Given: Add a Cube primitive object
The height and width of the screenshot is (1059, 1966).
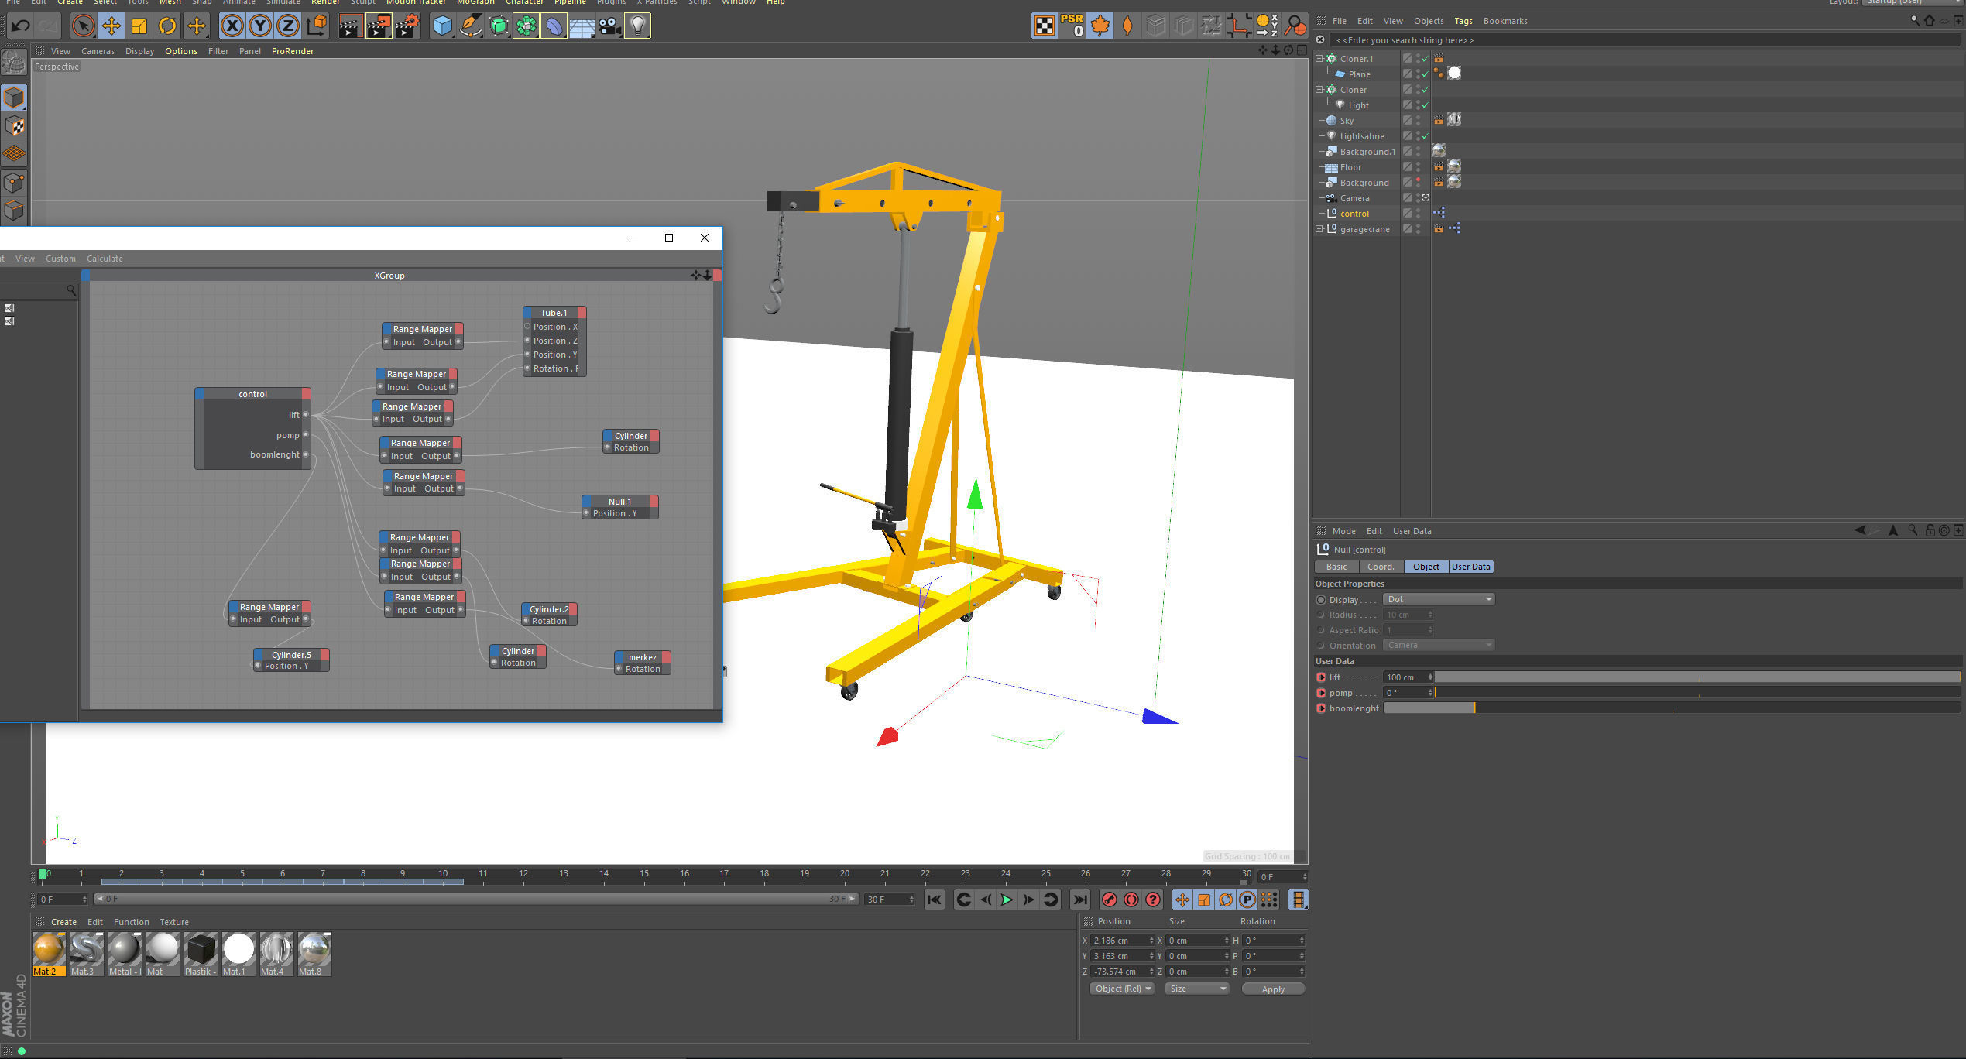Looking at the screenshot, I should [x=442, y=26].
